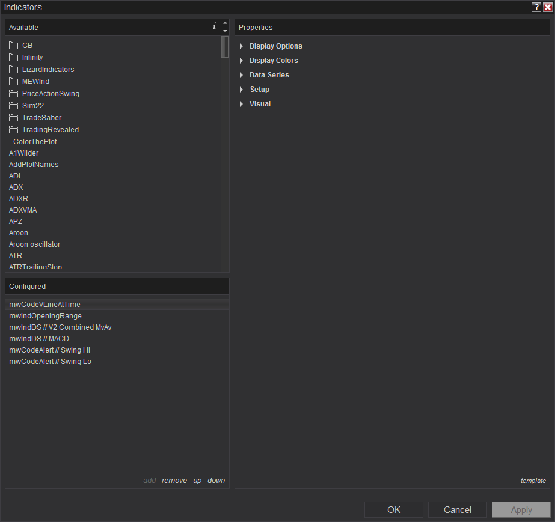
Task: Click the down link
Action: (x=216, y=481)
